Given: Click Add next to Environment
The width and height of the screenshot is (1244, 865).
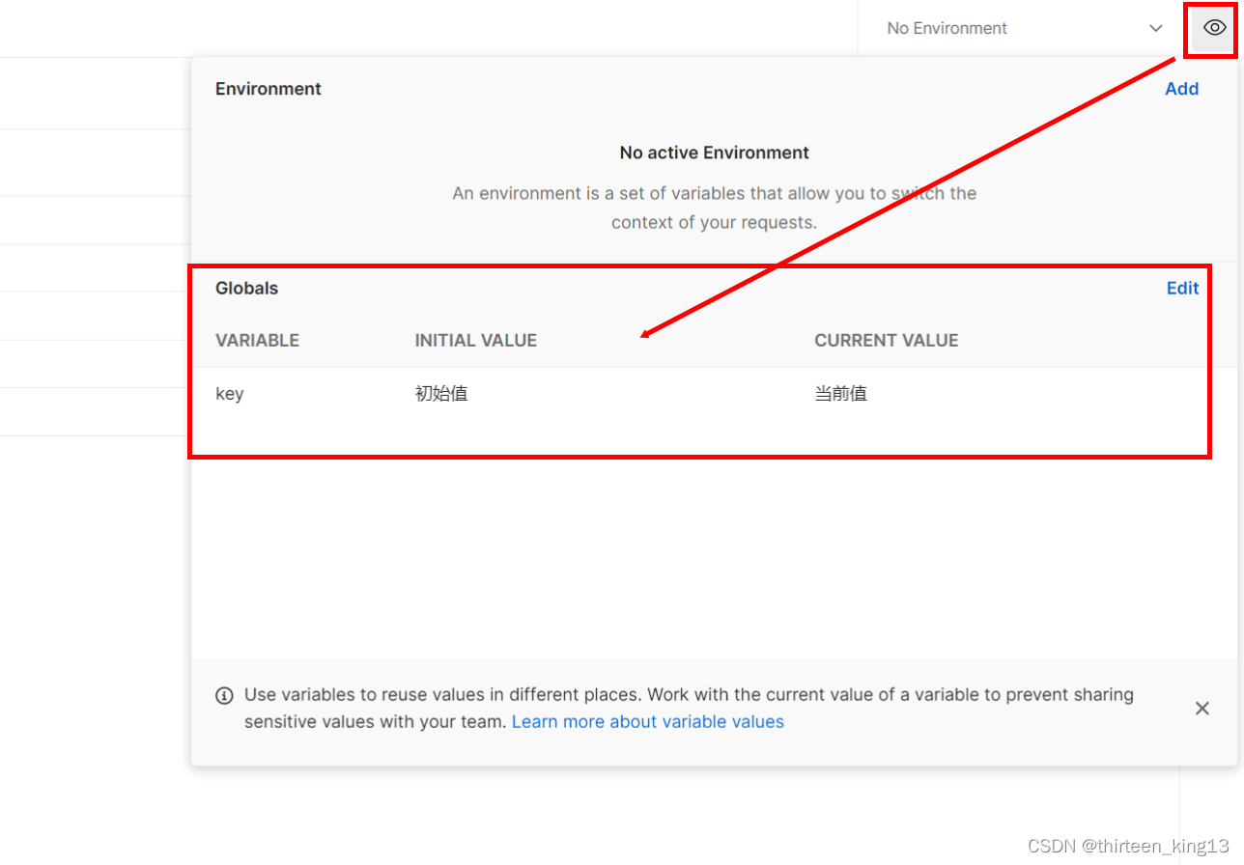Looking at the screenshot, I should click(1181, 89).
